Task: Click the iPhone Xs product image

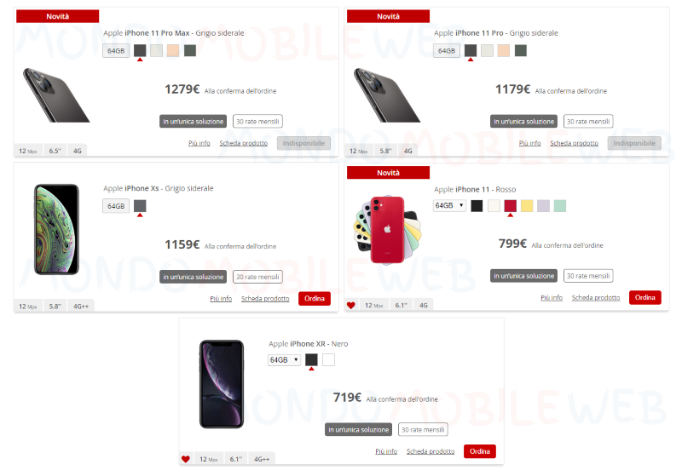Action: (x=56, y=229)
